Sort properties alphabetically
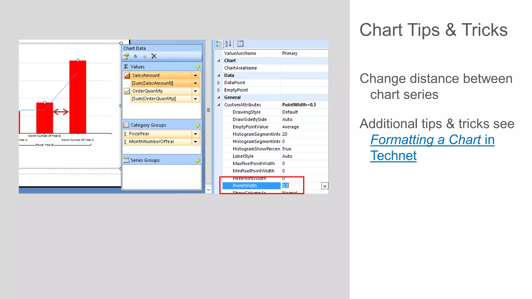The image size is (532, 299). pos(228,44)
